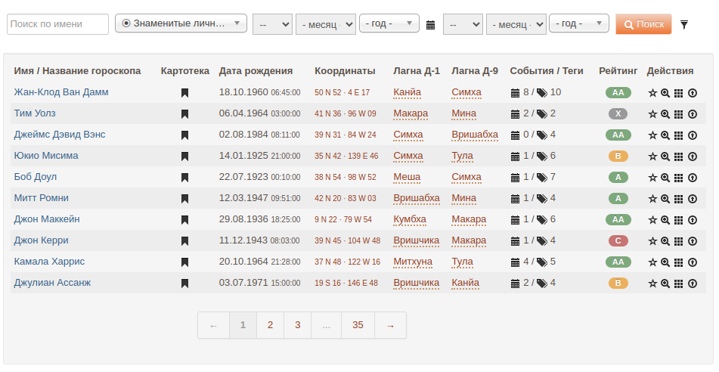Viewport: 719px width, 372px height.
Task: Click magnifier icon in Джон Керри row
Action: [665, 240]
